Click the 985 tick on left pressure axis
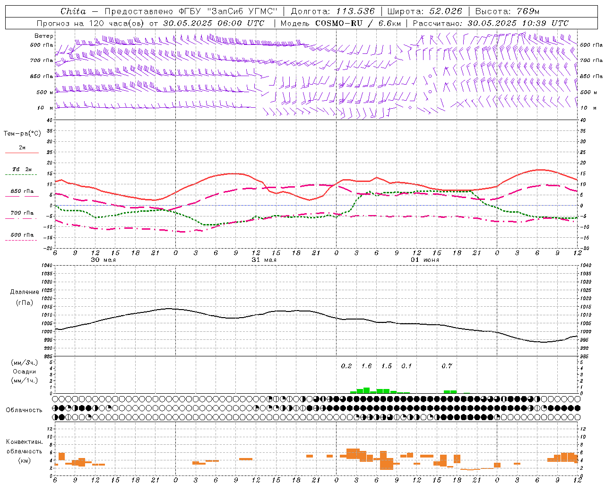The image size is (605, 484). pos(48,357)
